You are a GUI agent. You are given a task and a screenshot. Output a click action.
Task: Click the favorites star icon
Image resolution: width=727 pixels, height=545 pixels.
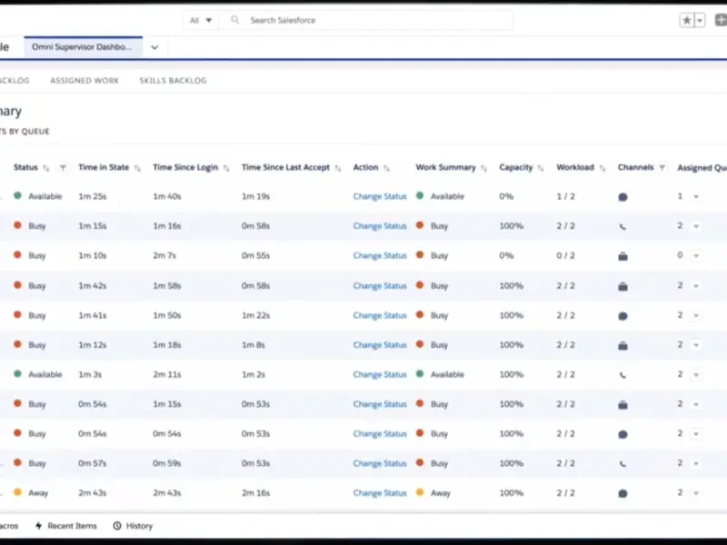(687, 20)
